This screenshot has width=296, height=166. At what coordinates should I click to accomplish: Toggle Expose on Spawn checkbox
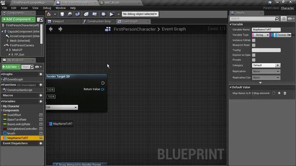click(254, 55)
